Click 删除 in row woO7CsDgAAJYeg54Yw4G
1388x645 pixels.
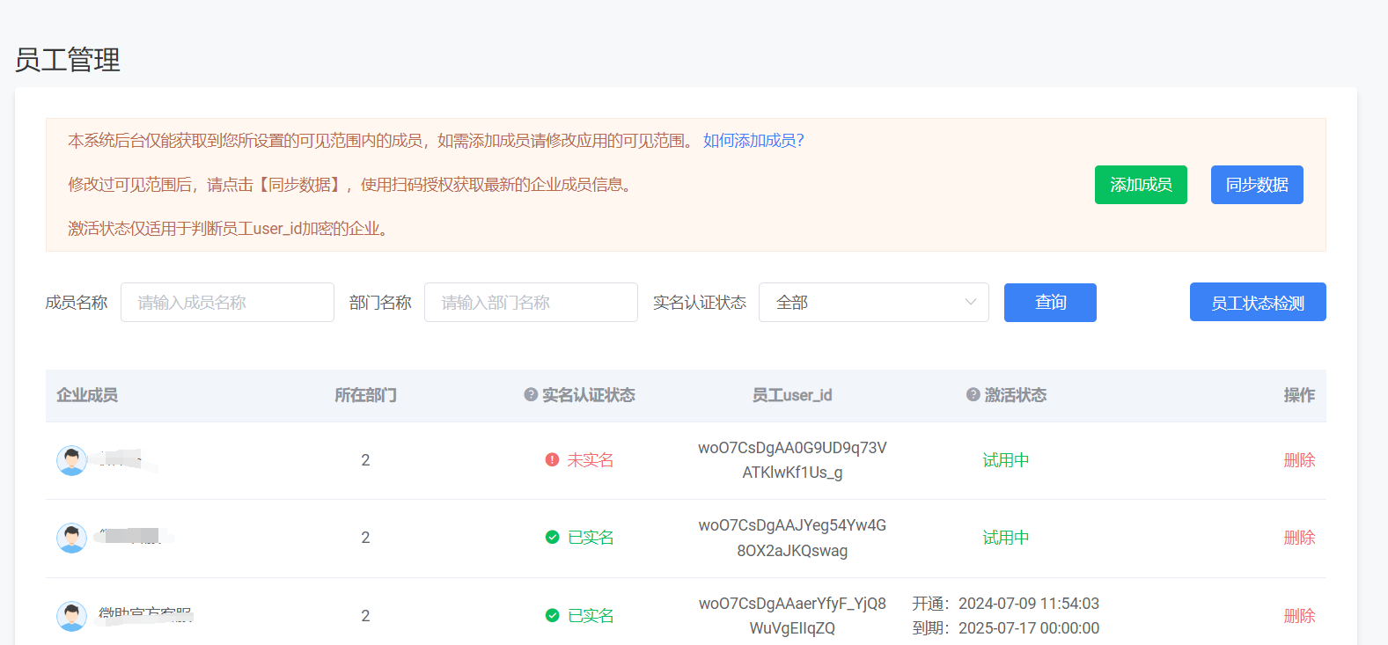pos(1299,538)
